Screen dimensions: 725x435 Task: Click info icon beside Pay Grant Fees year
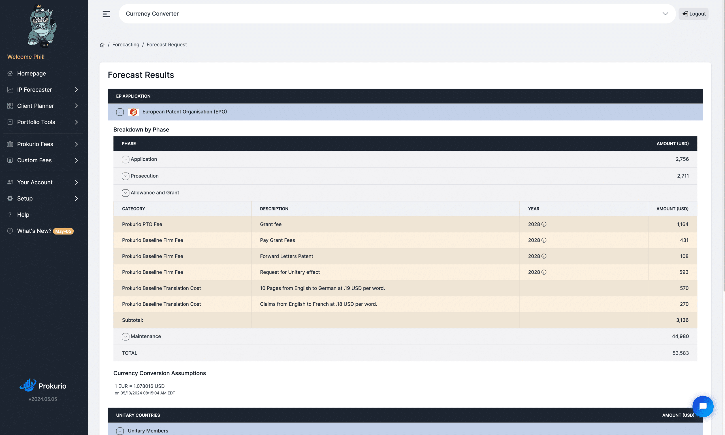tap(544, 240)
